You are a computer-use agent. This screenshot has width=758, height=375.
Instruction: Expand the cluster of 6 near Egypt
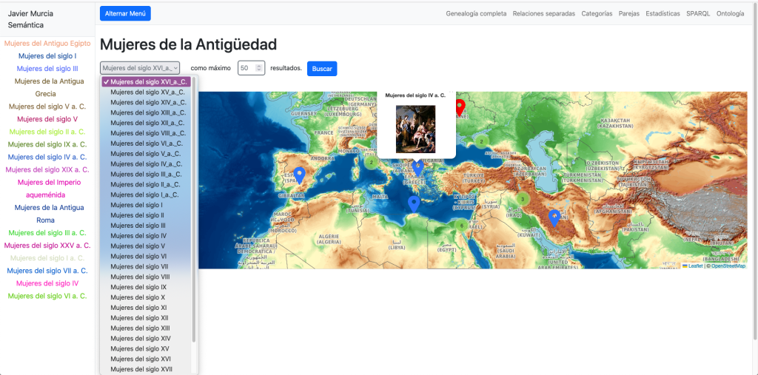tap(461, 226)
